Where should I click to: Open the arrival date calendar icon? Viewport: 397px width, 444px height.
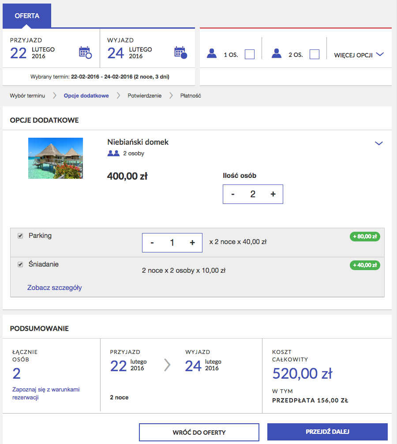tap(85, 53)
